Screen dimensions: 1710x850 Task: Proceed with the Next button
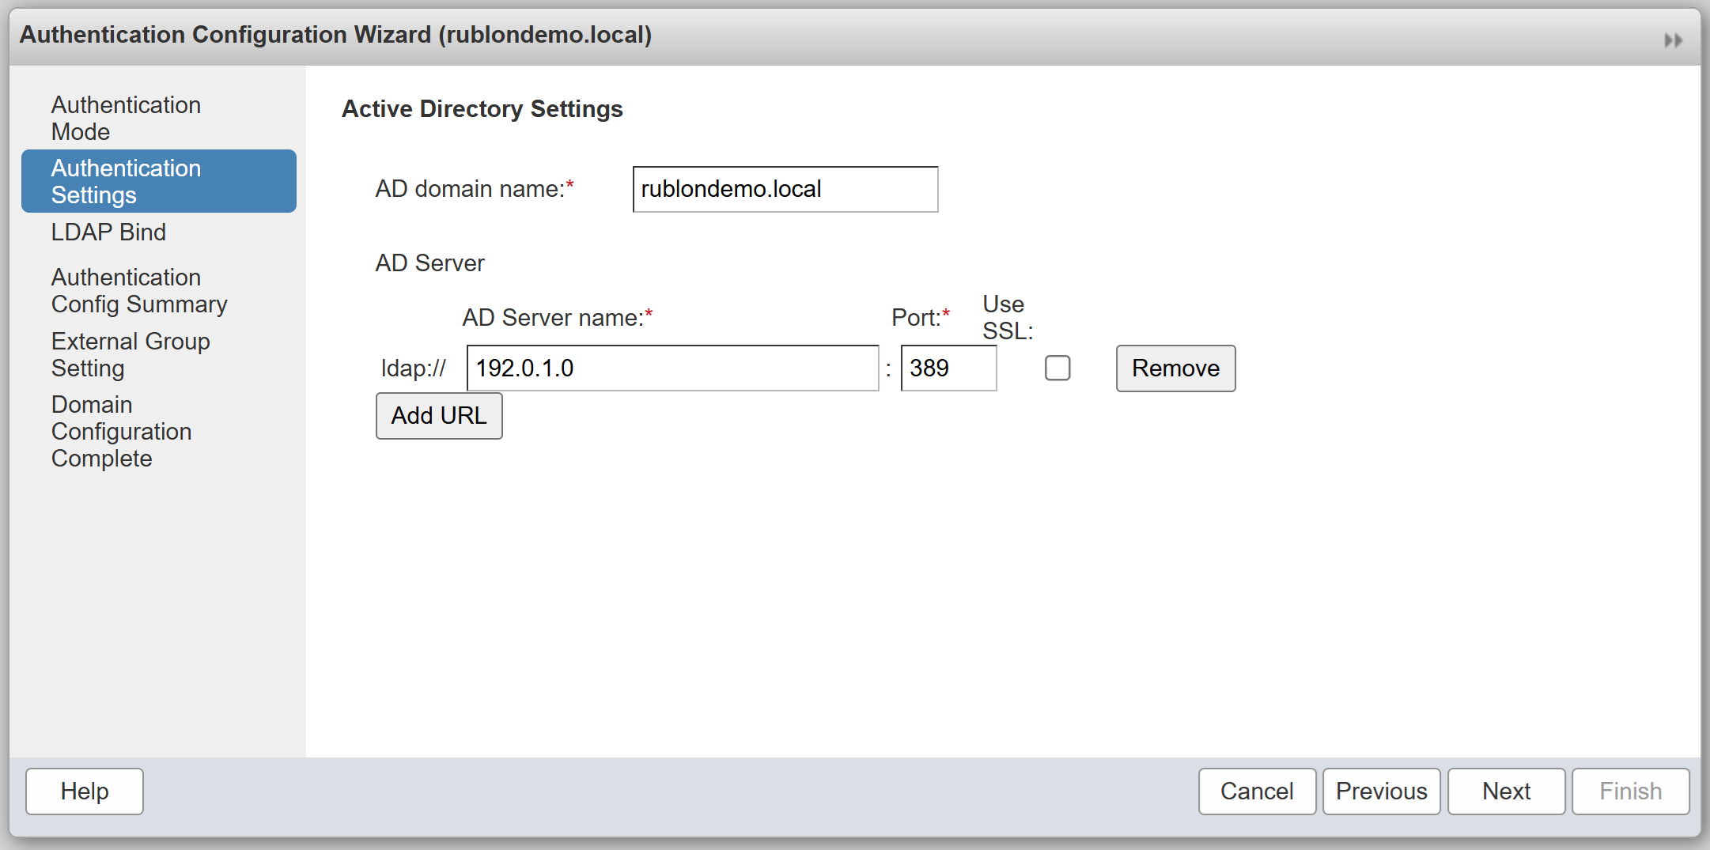(x=1506, y=791)
